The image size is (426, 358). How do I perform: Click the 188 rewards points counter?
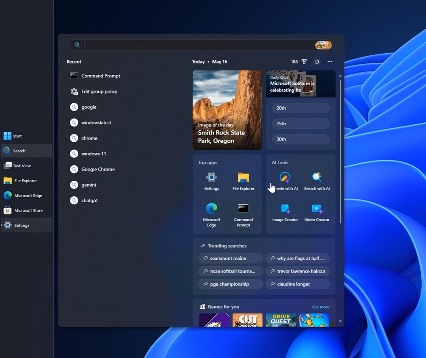[x=294, y=62]
